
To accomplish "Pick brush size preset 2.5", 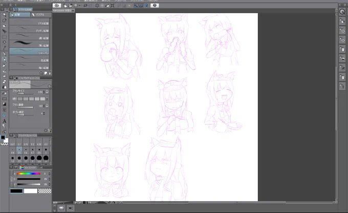I will [39, 159].
